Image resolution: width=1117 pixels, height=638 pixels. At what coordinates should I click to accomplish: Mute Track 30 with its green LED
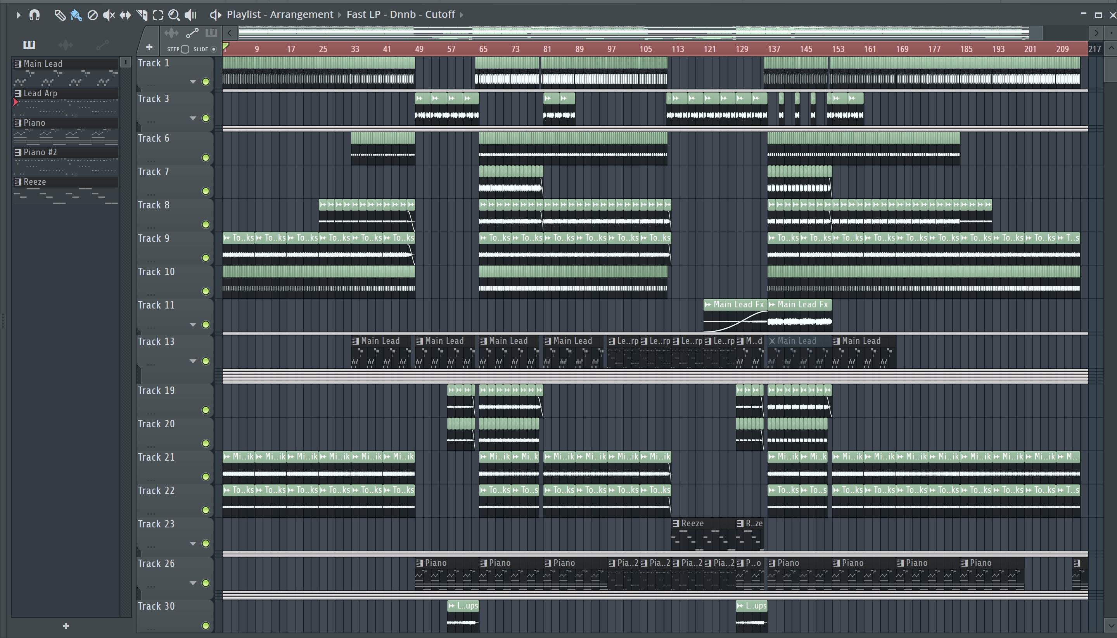coord(205,626)
